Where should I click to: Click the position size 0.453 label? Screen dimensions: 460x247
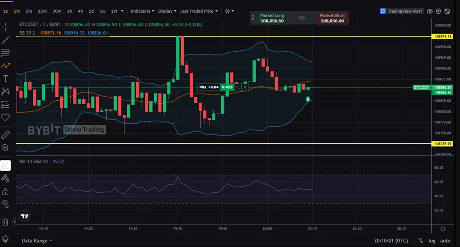click(x=227, y=87)
